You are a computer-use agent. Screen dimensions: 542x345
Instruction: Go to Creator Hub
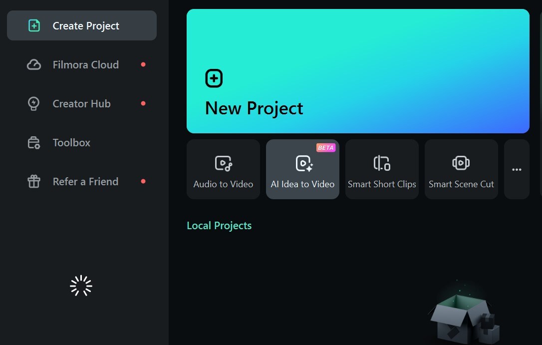[x=81, y=104]
